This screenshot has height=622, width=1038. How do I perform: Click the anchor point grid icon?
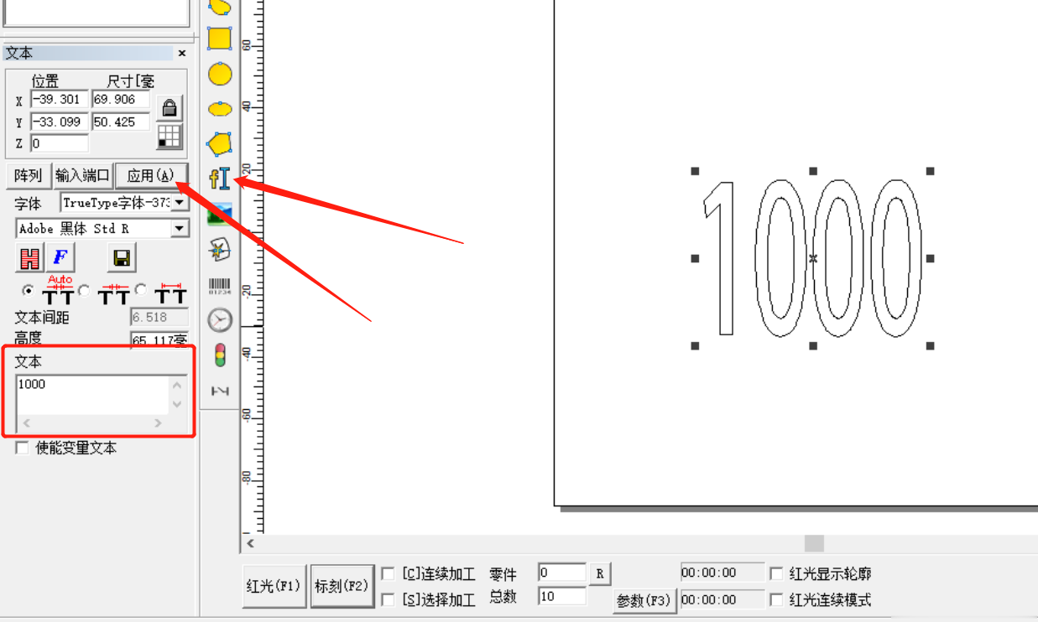[170, 137]
